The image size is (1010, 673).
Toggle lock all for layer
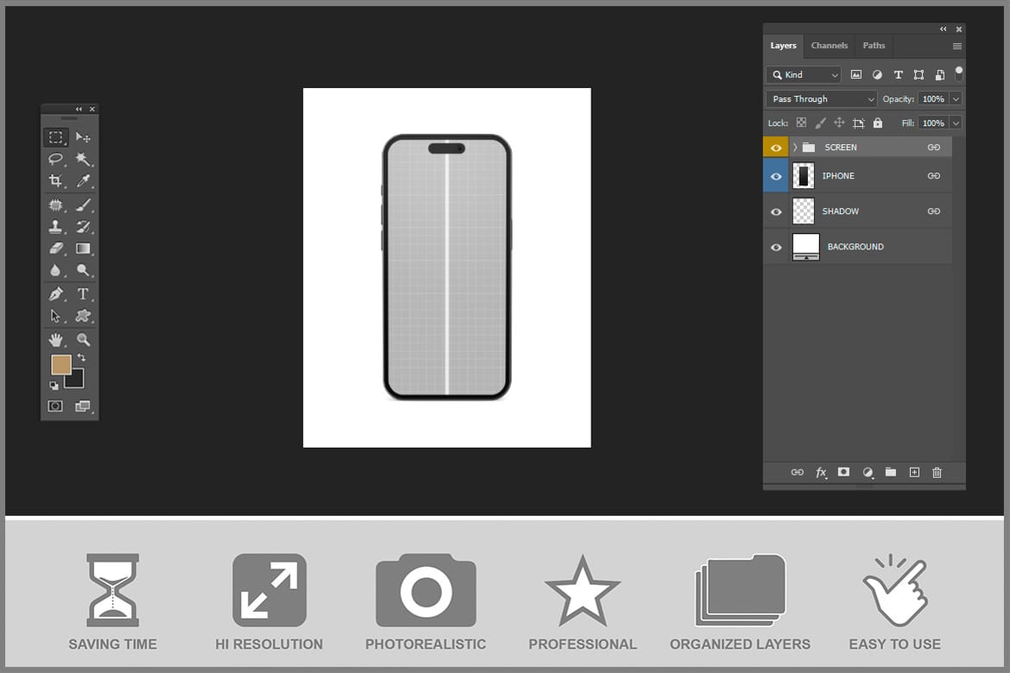(x=877, y=123)
